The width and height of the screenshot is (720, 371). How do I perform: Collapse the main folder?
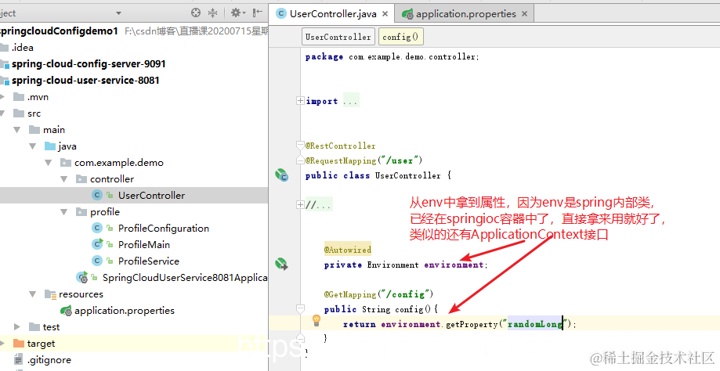[17, 130]
